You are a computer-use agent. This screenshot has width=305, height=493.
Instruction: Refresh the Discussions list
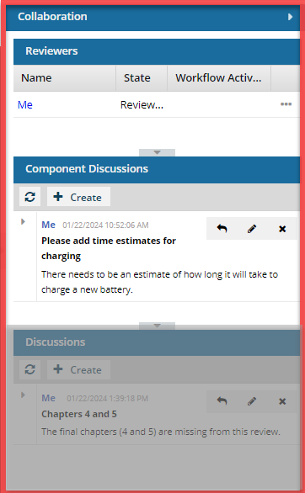pos(29,369)
